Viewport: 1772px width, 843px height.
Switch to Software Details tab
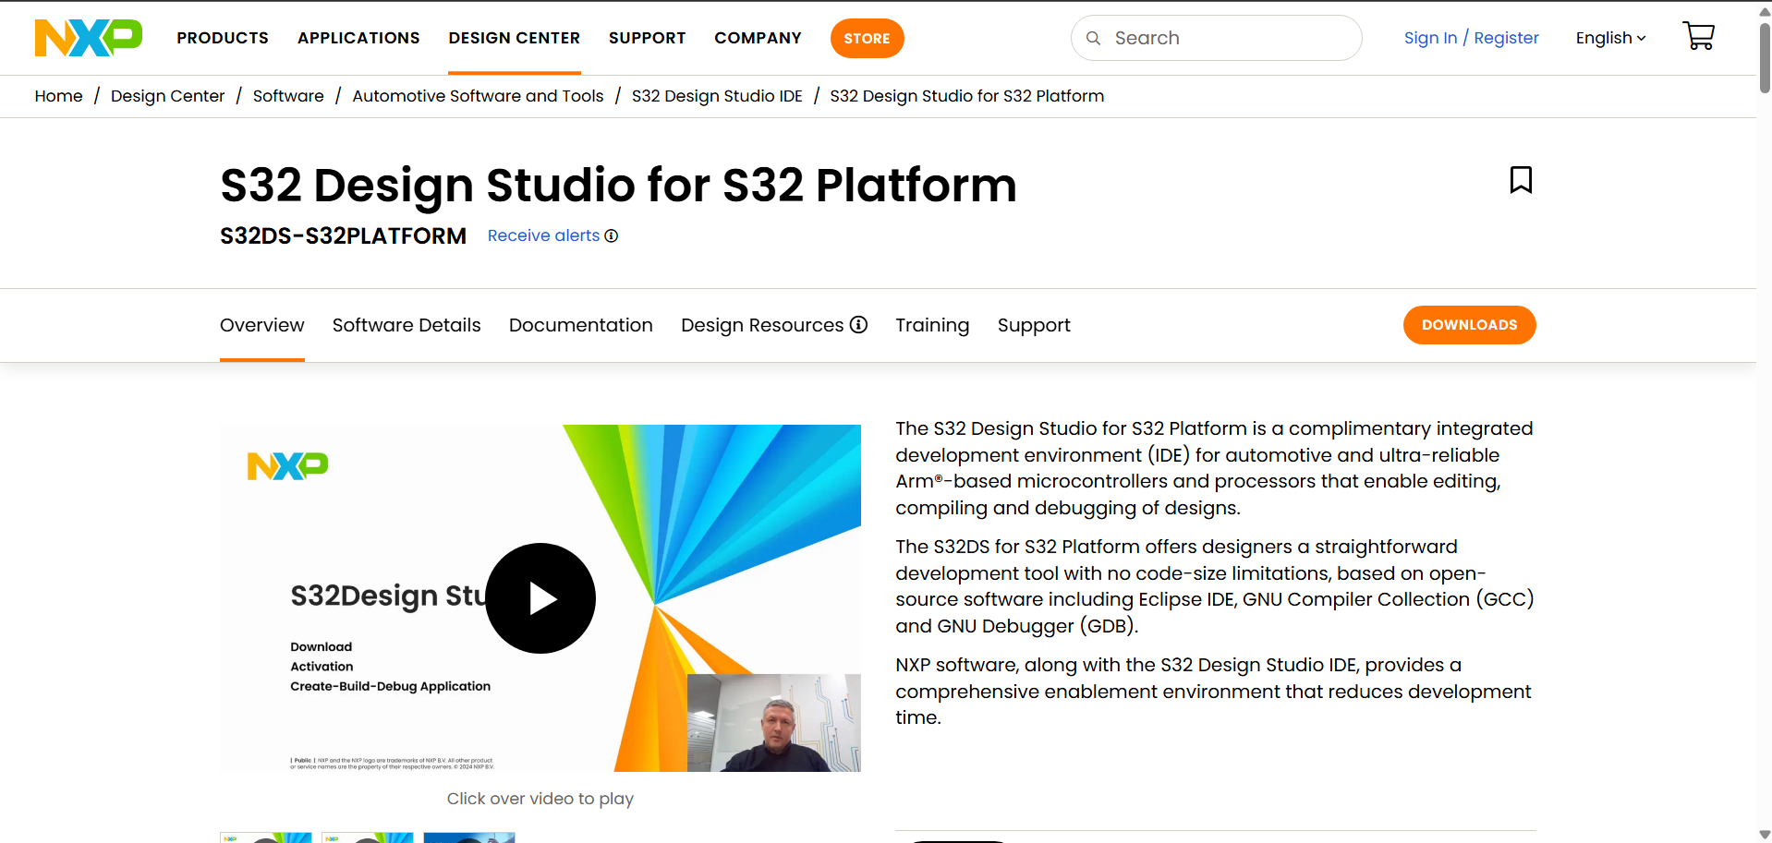click(407, 325)
